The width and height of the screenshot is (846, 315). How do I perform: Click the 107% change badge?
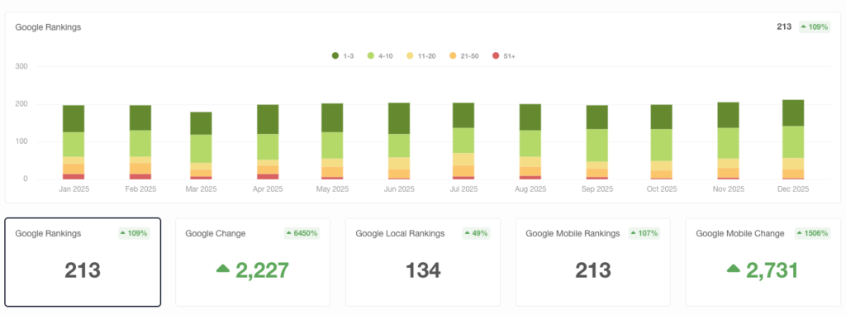[644, 233]
